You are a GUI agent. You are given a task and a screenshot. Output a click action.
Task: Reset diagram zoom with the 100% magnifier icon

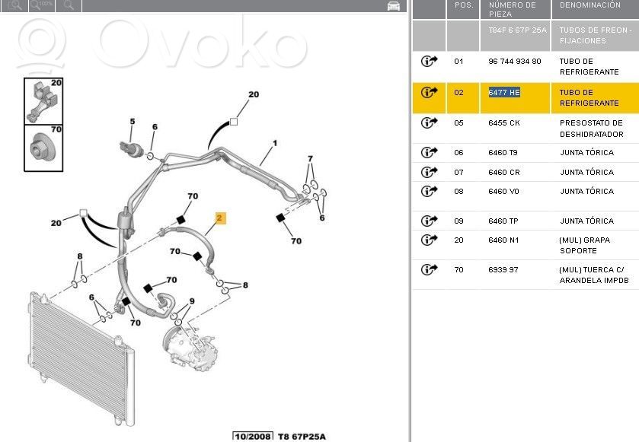click(x=42, y=5)
